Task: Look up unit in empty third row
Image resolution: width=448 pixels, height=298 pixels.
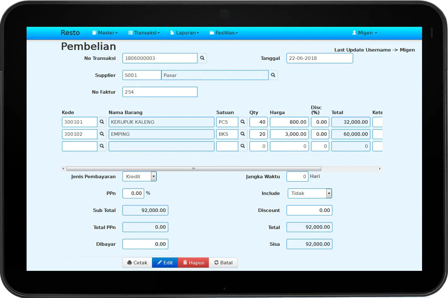Action: click(242, 146)
